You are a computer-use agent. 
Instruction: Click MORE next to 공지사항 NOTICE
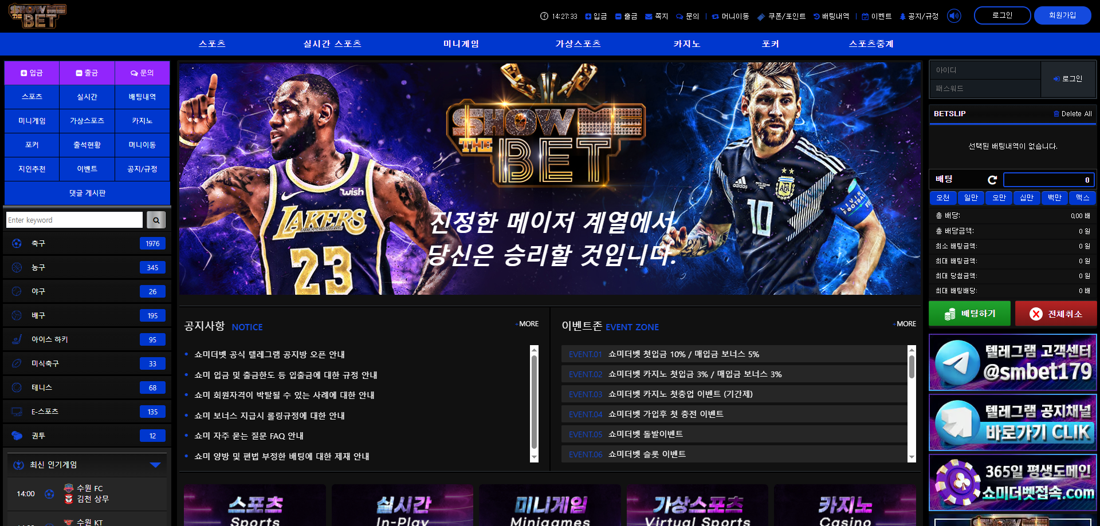tap(527, 324)
